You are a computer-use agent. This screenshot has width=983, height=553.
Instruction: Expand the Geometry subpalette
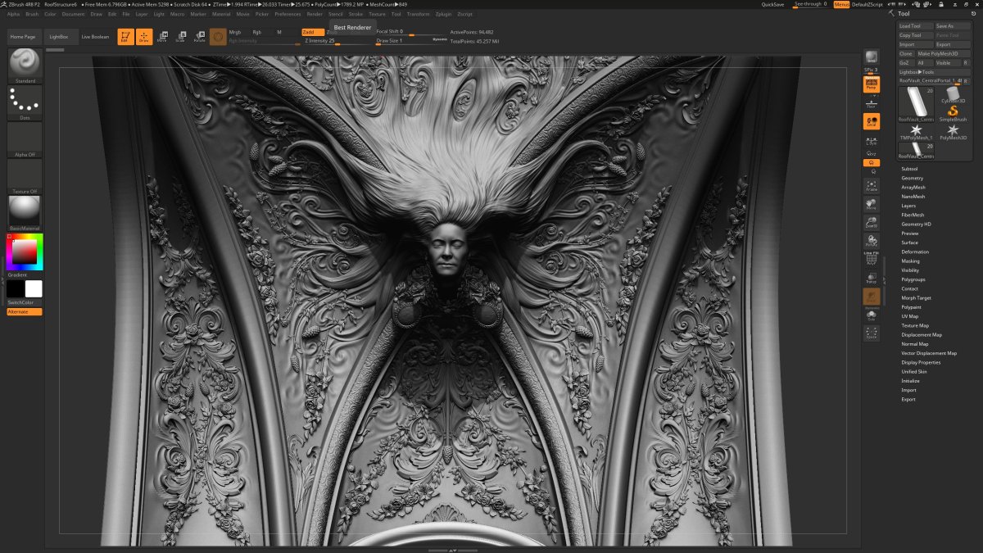tap(913, 178)
